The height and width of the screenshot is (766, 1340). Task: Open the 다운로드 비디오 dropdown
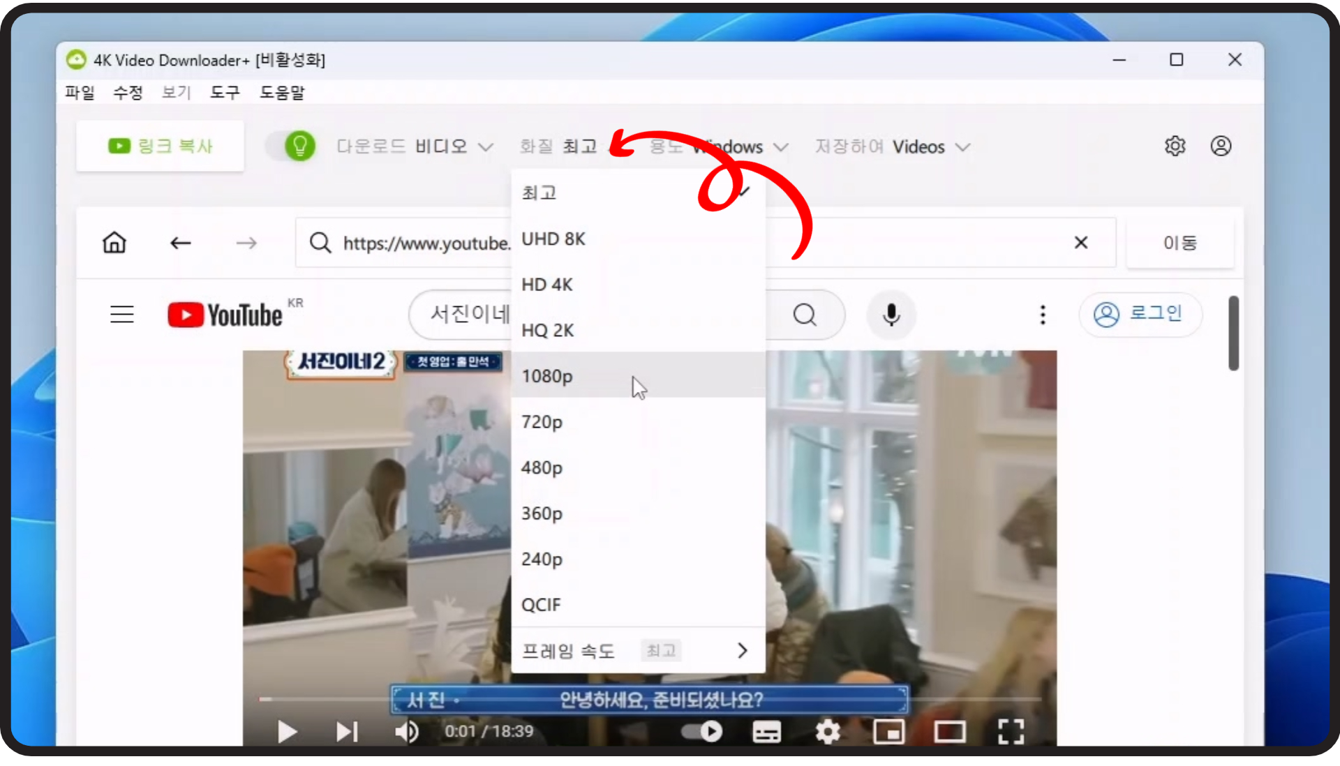415,147
